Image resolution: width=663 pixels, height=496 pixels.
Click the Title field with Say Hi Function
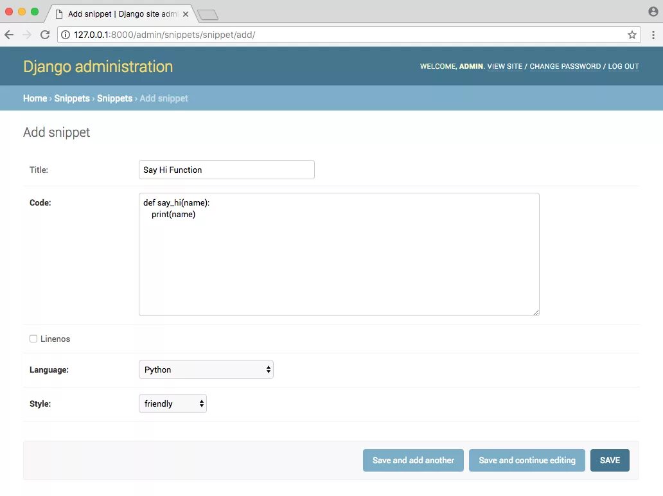227,170
